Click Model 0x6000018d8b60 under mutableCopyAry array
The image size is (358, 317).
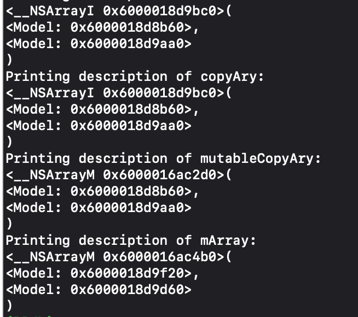102,191
